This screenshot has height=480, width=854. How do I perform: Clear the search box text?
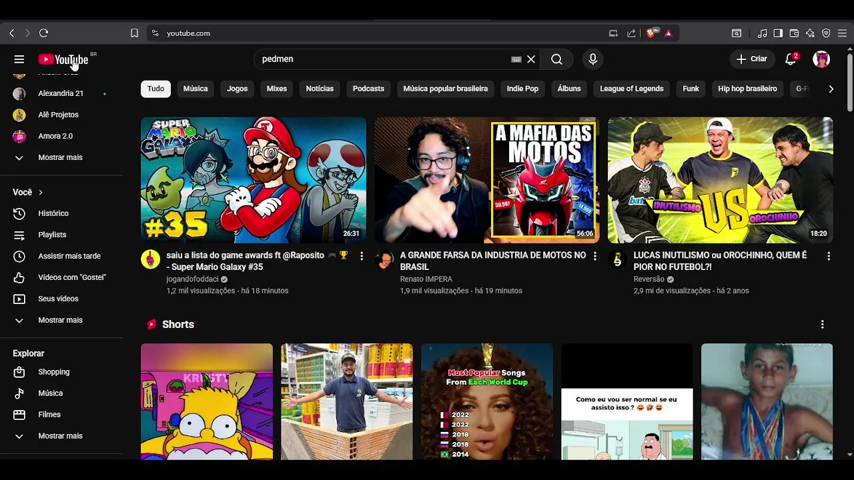point(531,59)
